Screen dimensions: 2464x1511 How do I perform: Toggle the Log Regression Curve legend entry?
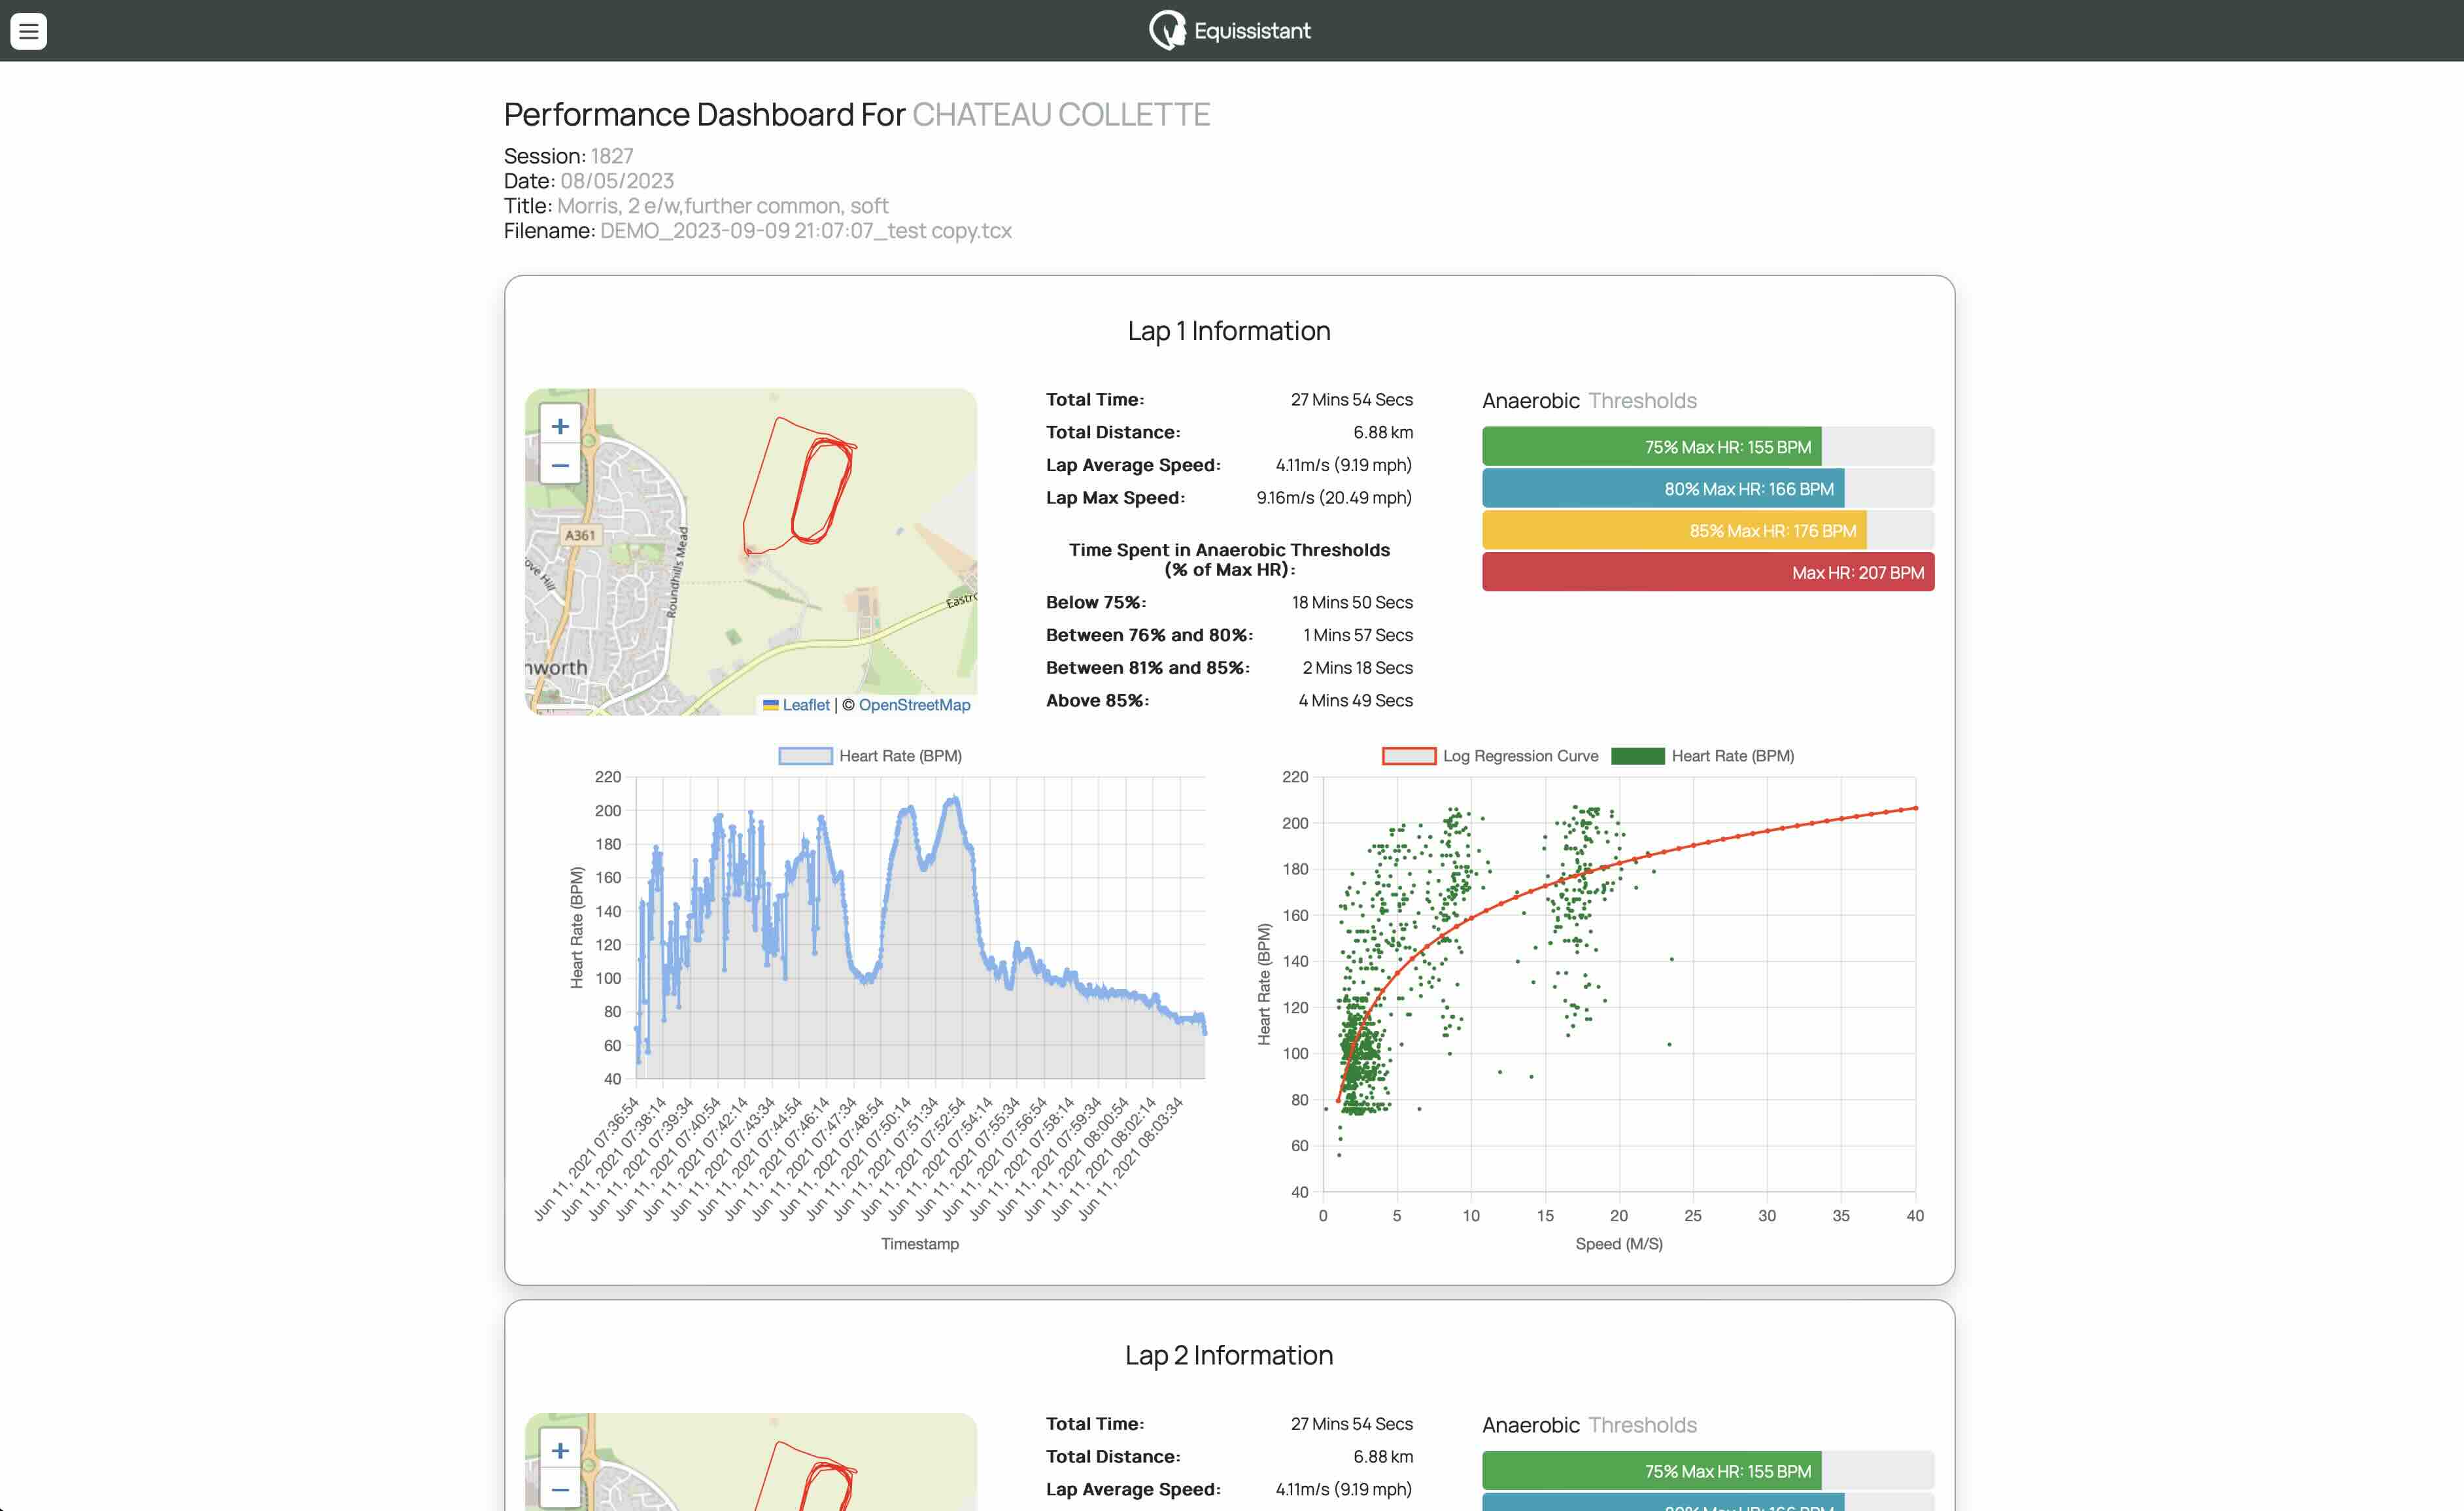click(x=1490, y=756)
